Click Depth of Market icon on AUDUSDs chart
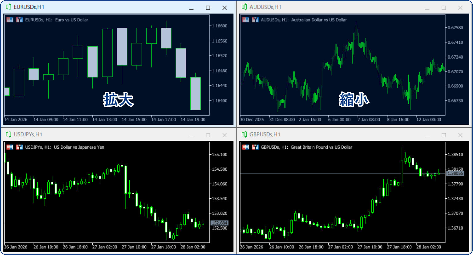The image size is (473, 255). coord(255,20)
